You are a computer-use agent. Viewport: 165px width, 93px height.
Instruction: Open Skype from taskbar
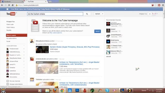pos(107,90)
